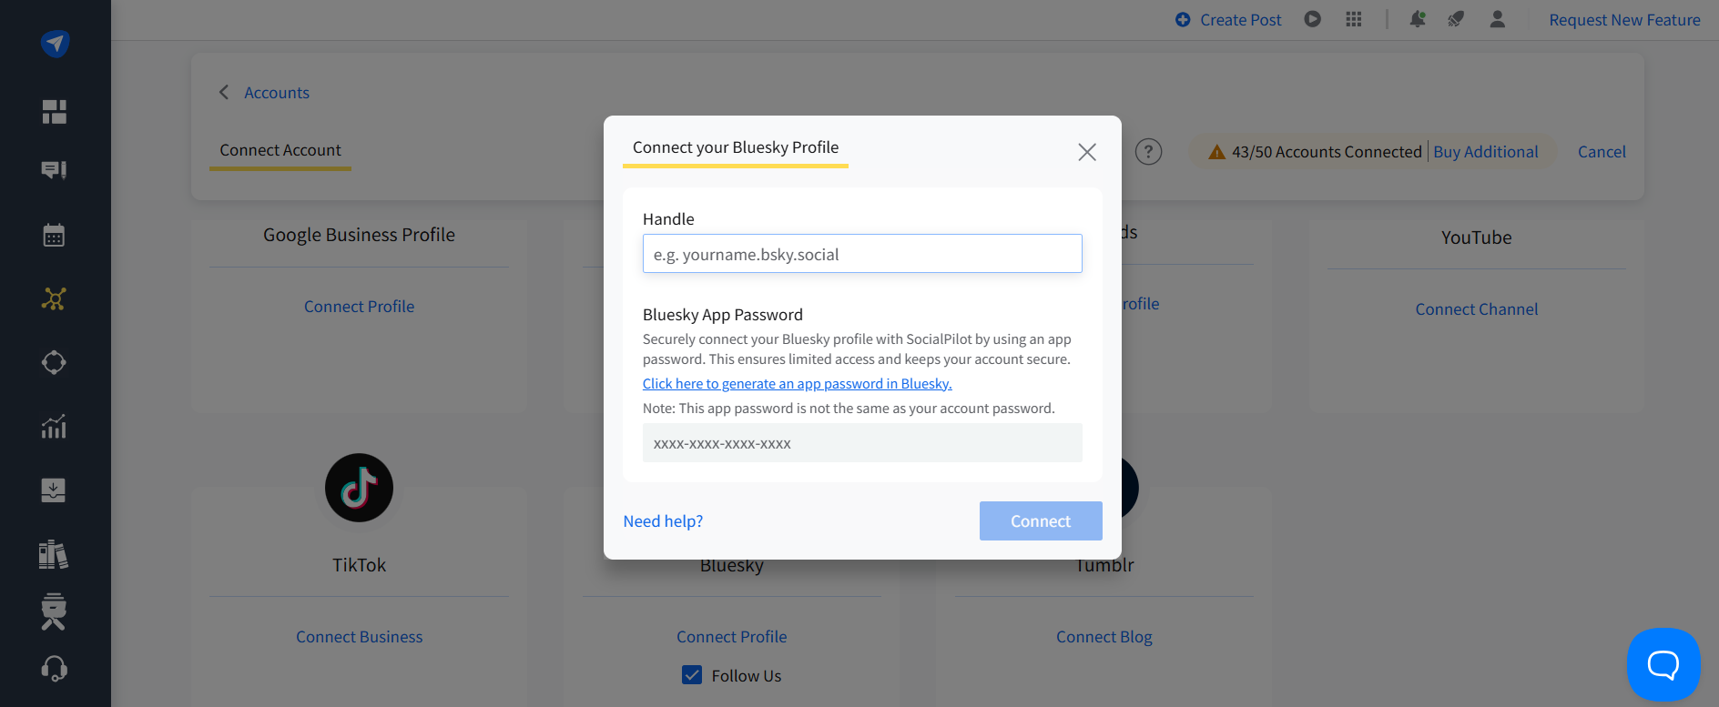Open the analytics chart icon in sidebar
Image resolution: width=1719 pixels, height=707 pixels.
[55, 426]
